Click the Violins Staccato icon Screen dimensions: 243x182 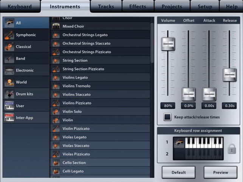[56, 94]
